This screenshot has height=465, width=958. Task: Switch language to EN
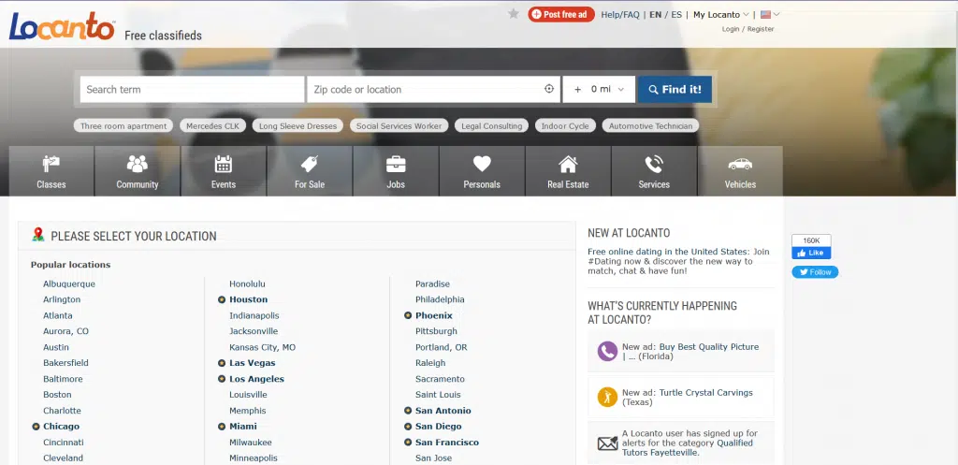tap(655, 15)
